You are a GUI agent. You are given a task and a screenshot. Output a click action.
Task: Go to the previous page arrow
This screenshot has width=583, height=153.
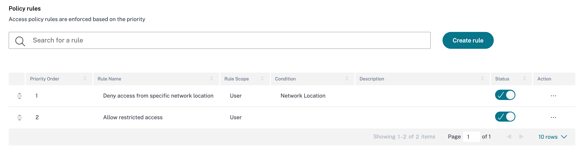point(509,137)
